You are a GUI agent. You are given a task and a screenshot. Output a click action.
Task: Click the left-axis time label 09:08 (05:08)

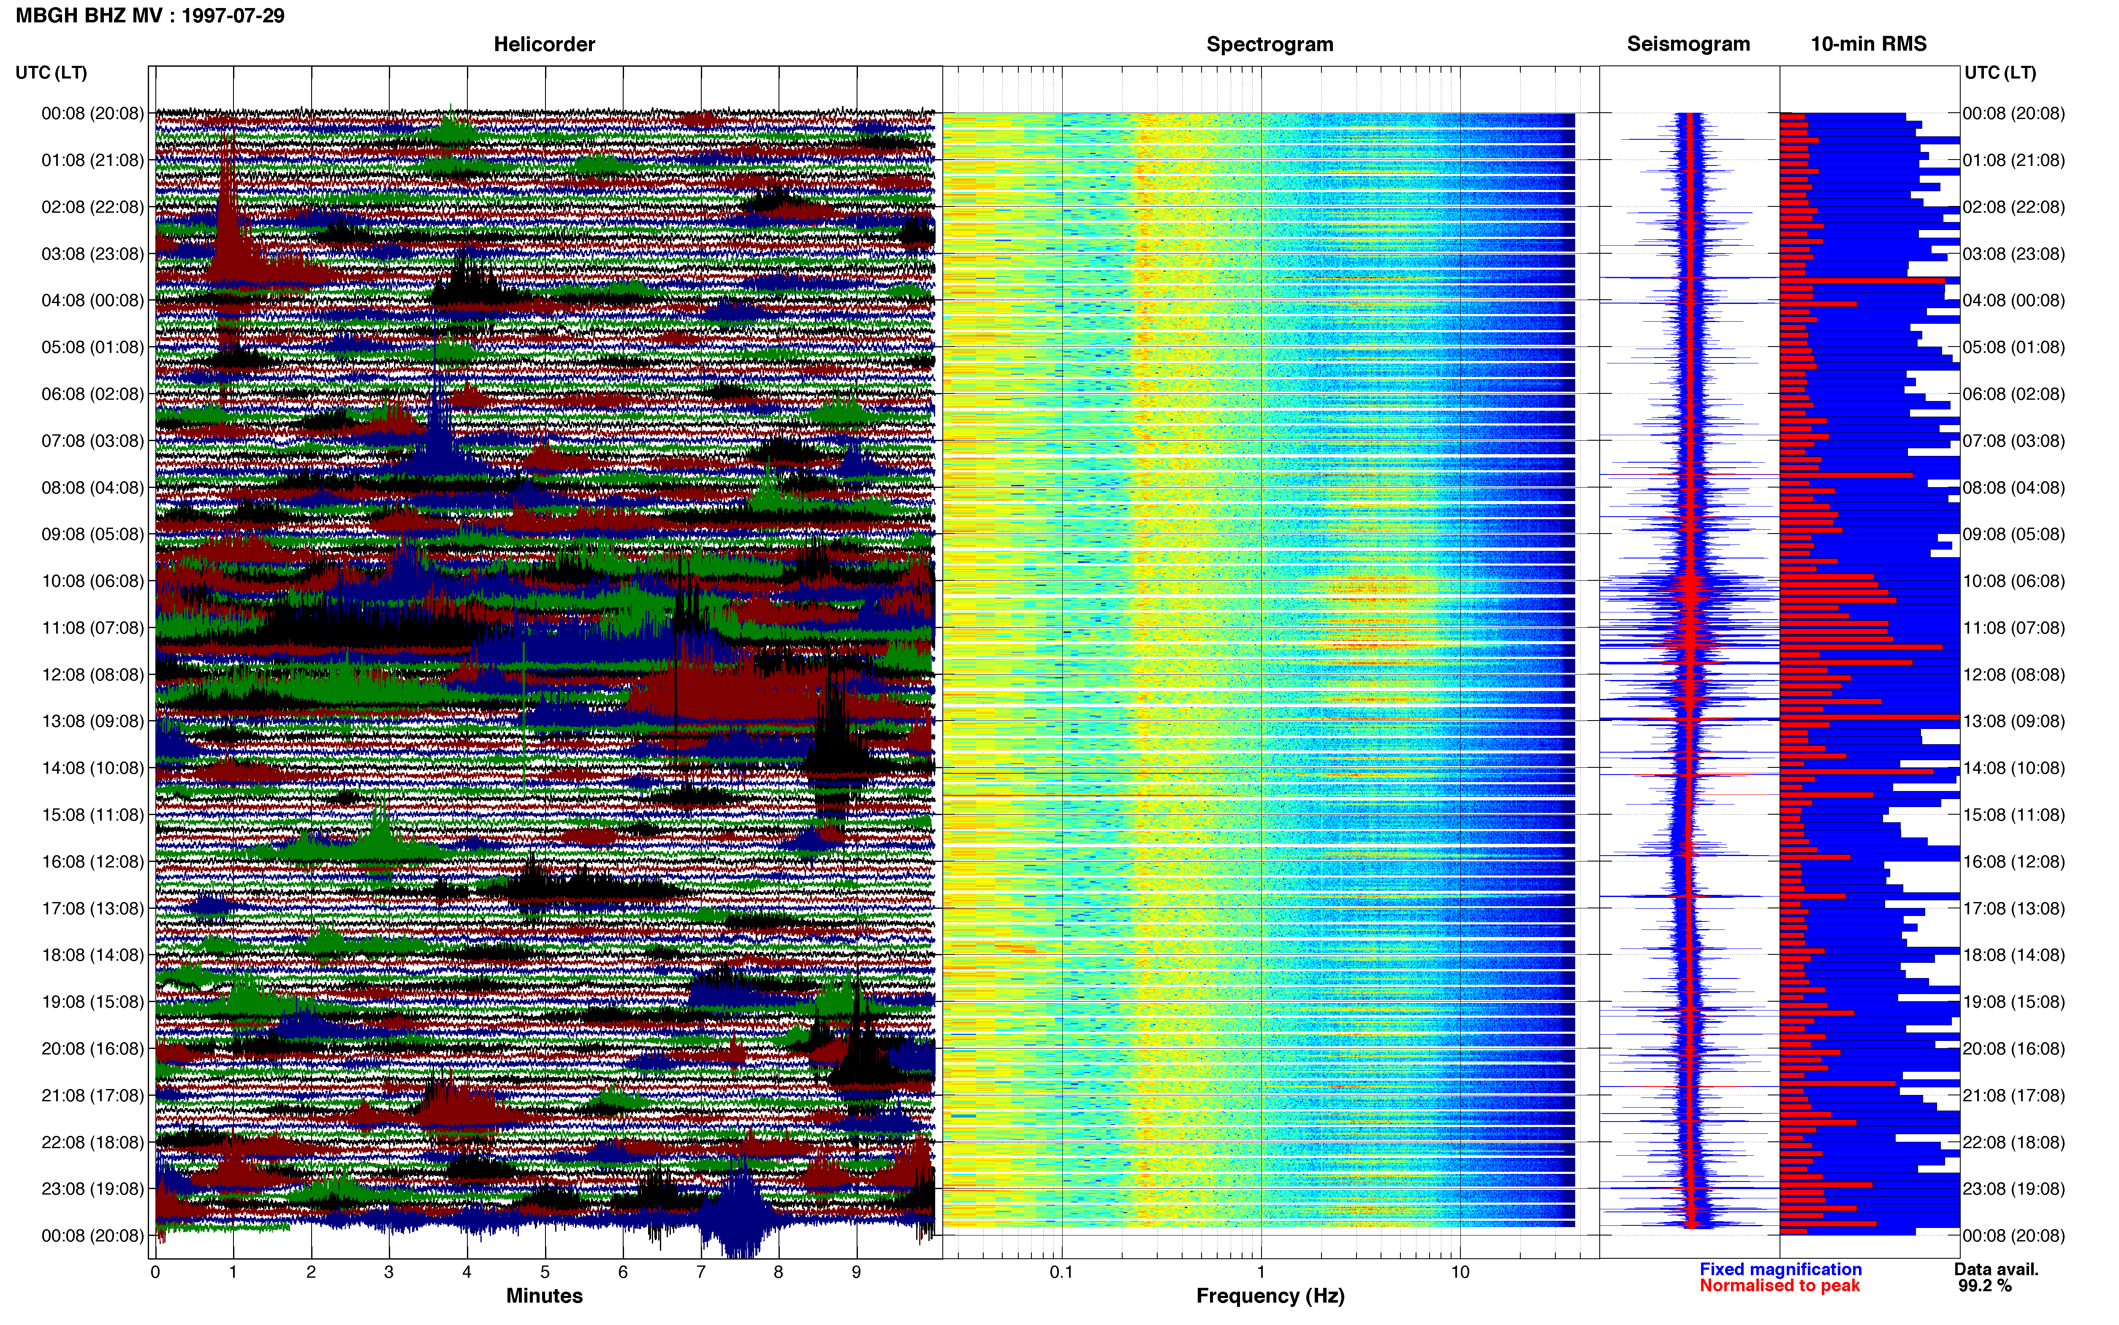pos(93,534)
